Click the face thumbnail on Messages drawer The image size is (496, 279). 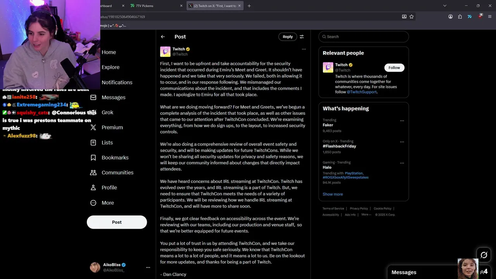pyautogui.click(x=468, y=269)
